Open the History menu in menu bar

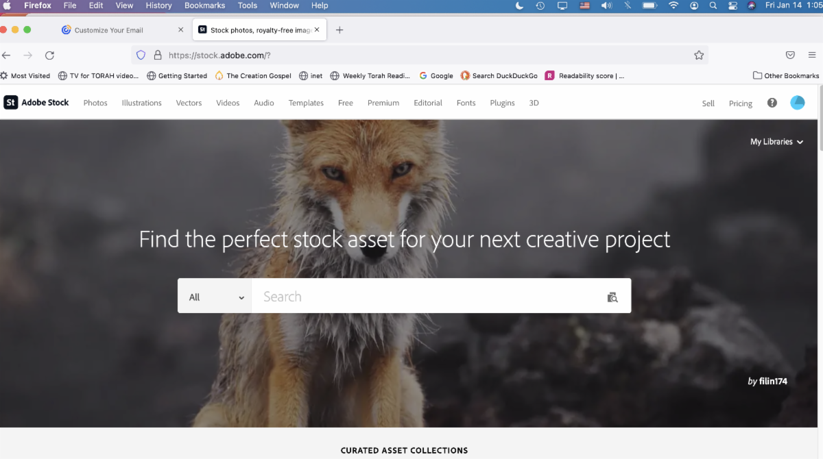[x=158, y=5]
